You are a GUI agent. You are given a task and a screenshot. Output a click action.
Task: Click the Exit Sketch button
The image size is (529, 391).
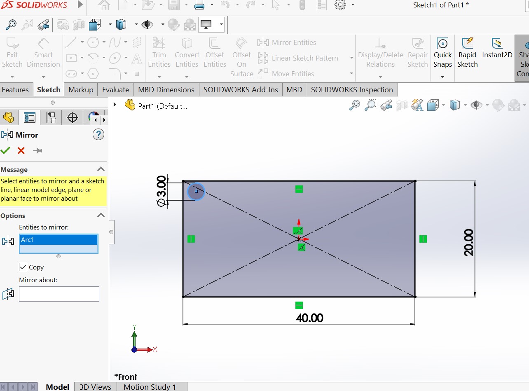coord(12,53)
